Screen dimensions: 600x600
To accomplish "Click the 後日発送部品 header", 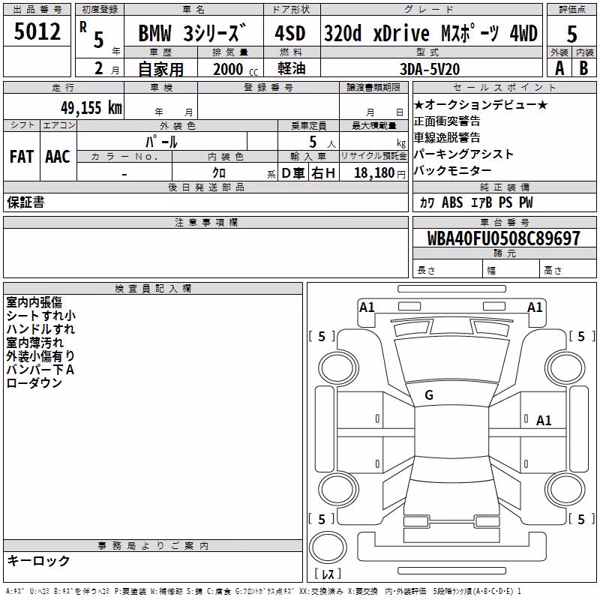I will (x=205, y=187).
